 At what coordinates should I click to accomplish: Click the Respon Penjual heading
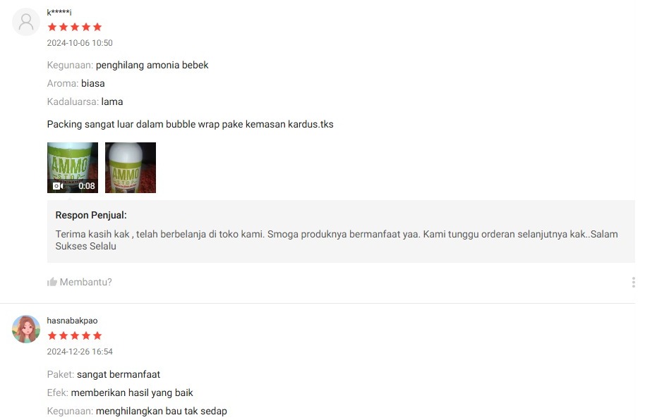(91, 215)
